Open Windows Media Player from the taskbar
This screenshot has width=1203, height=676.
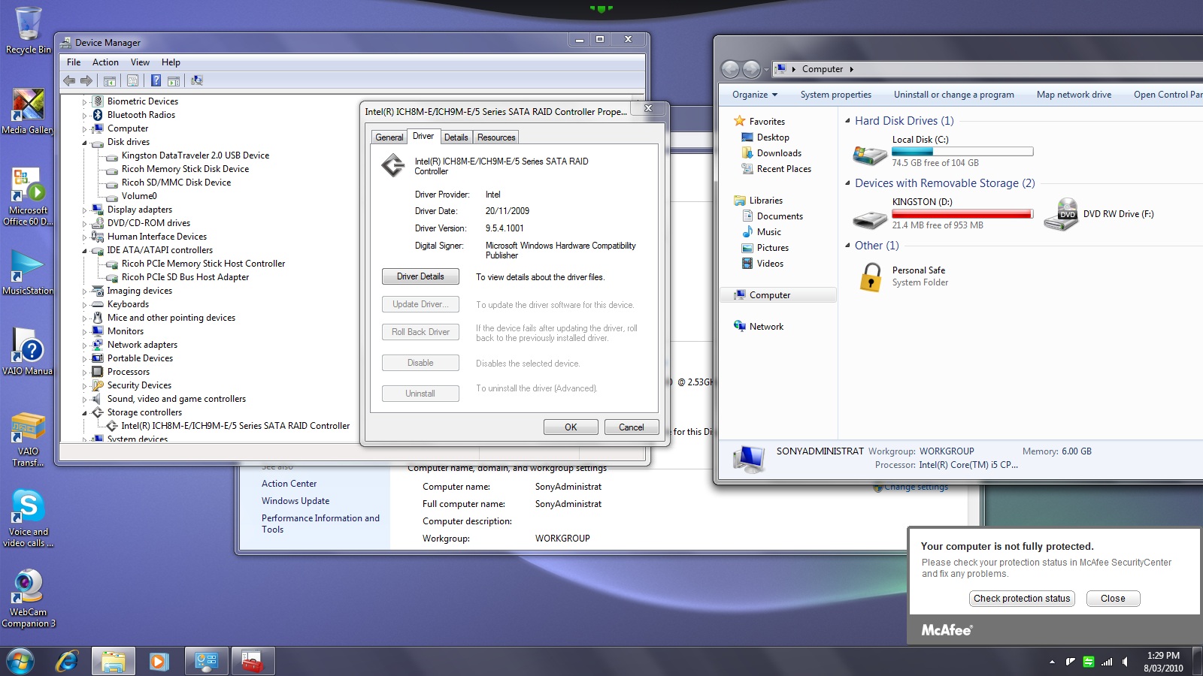click(x=158, y=662)
